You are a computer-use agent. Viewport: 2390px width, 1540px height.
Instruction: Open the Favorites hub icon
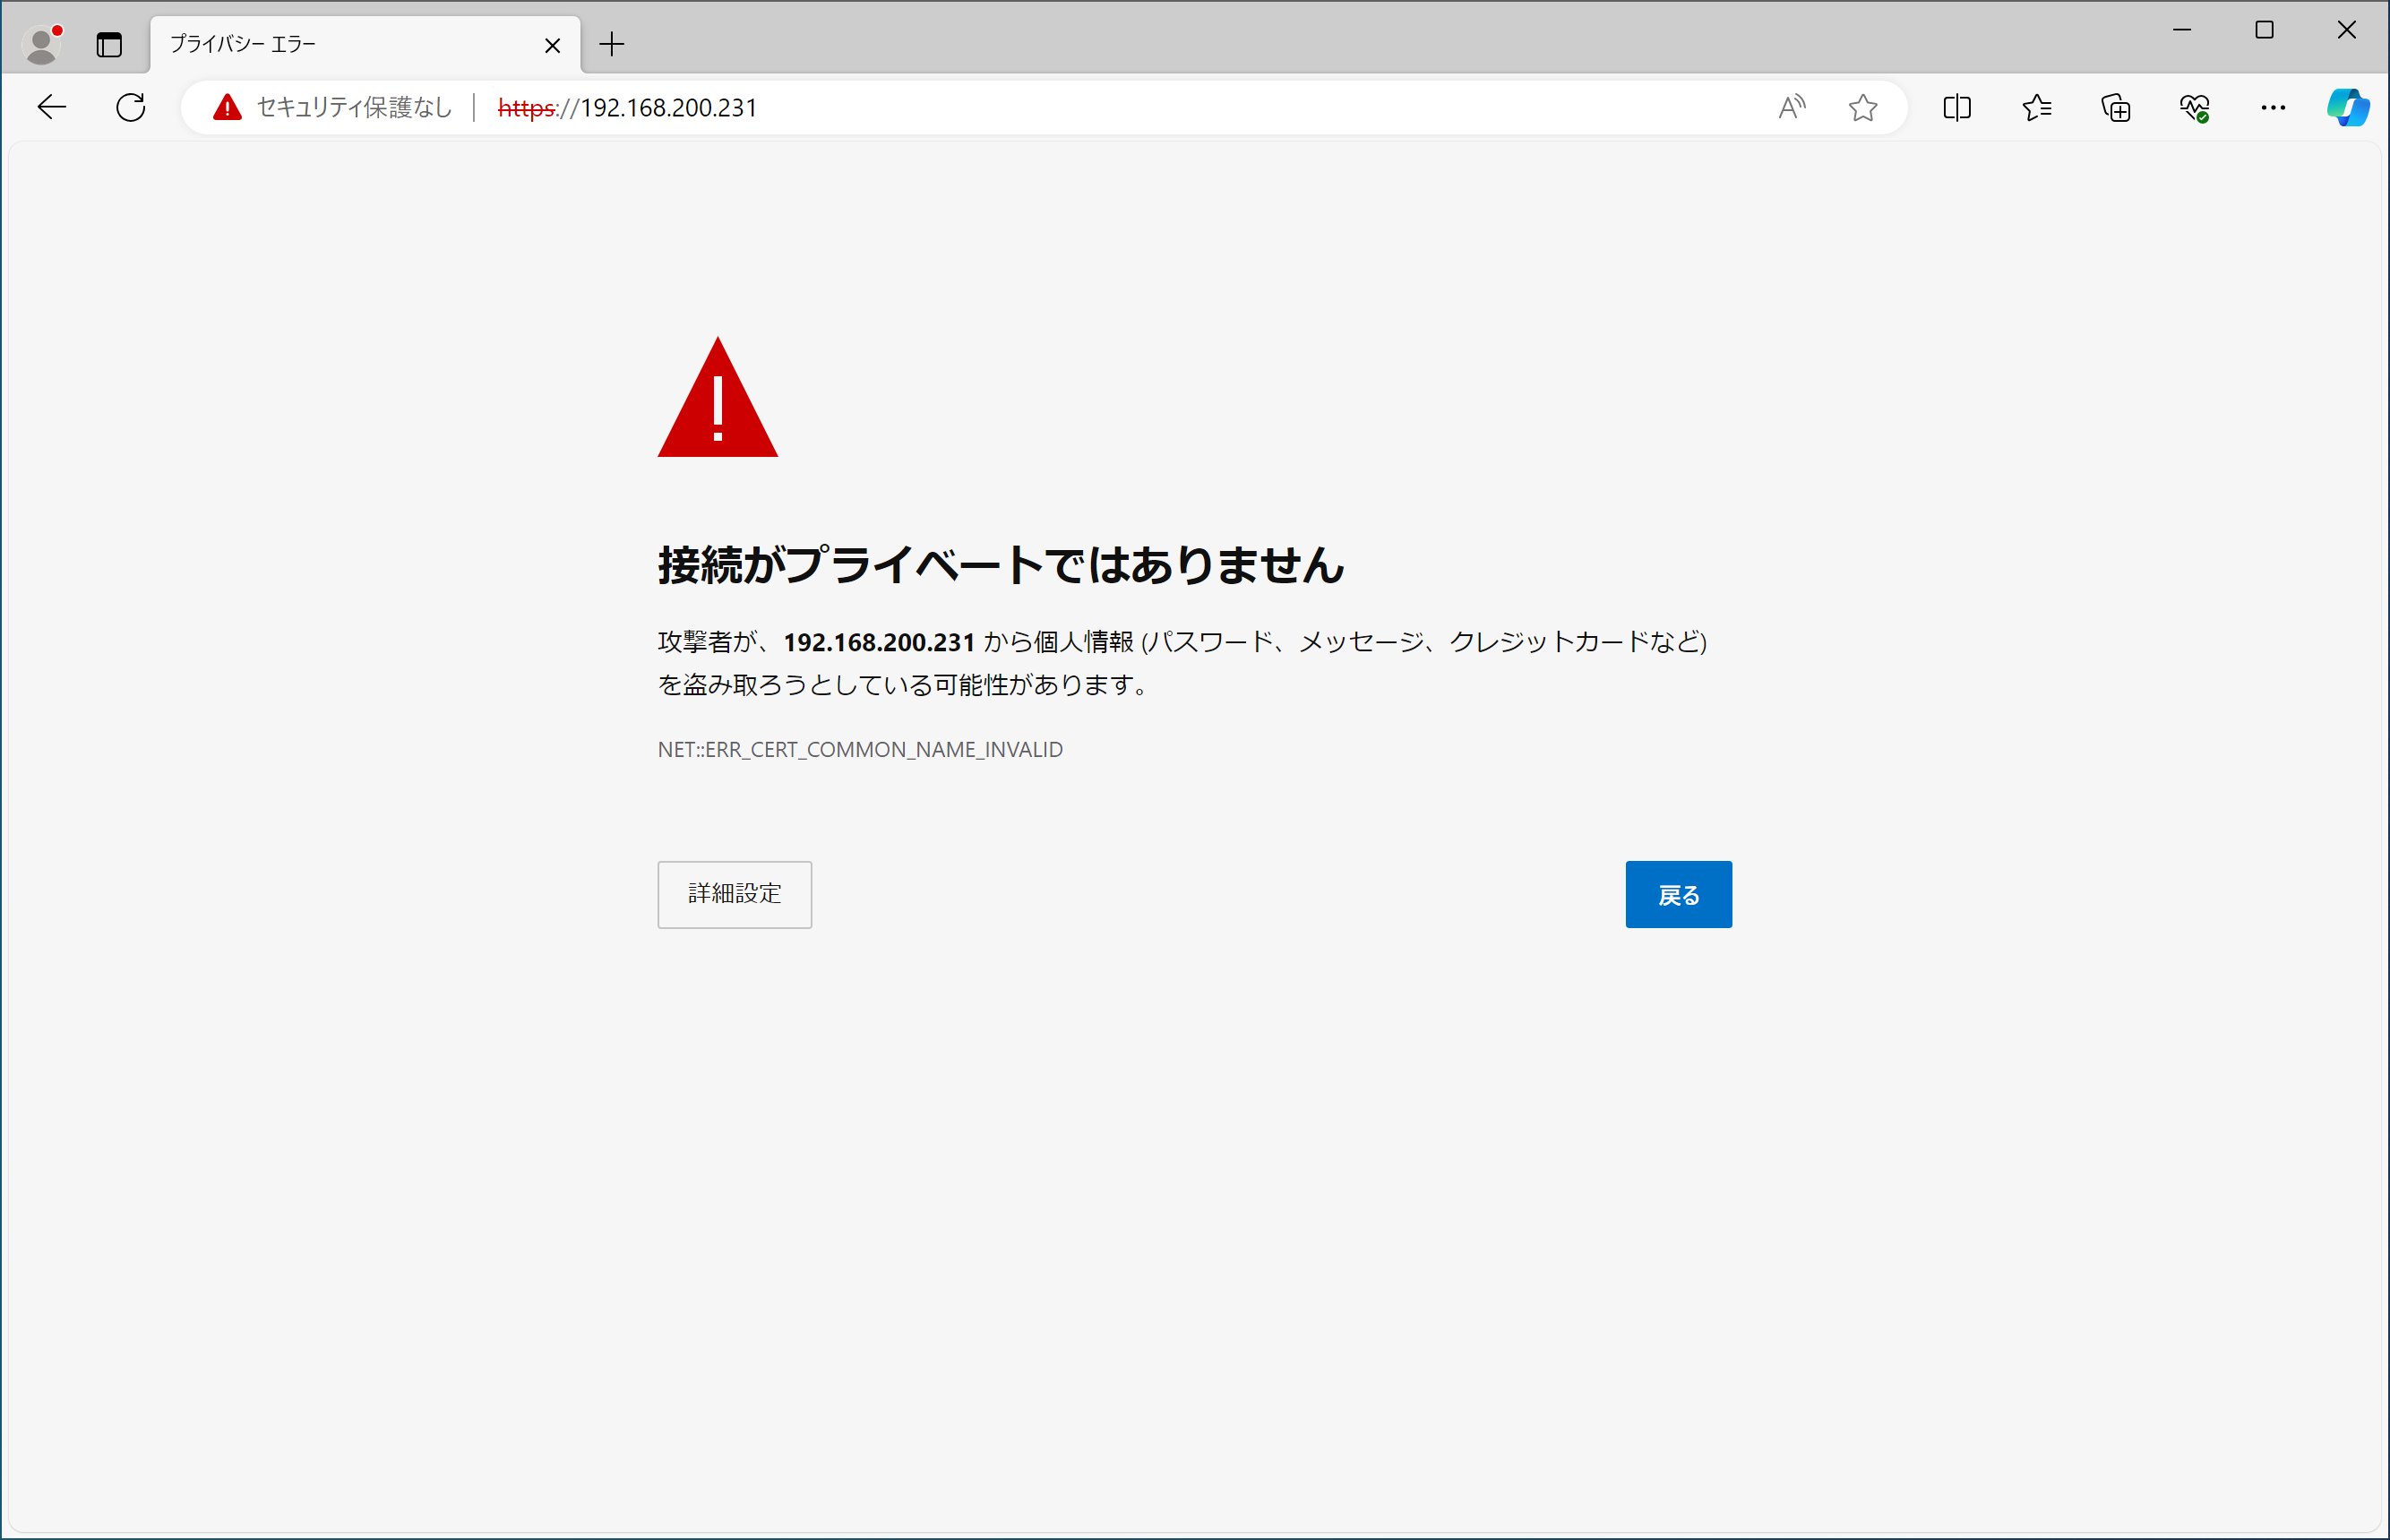point(2036,107)
